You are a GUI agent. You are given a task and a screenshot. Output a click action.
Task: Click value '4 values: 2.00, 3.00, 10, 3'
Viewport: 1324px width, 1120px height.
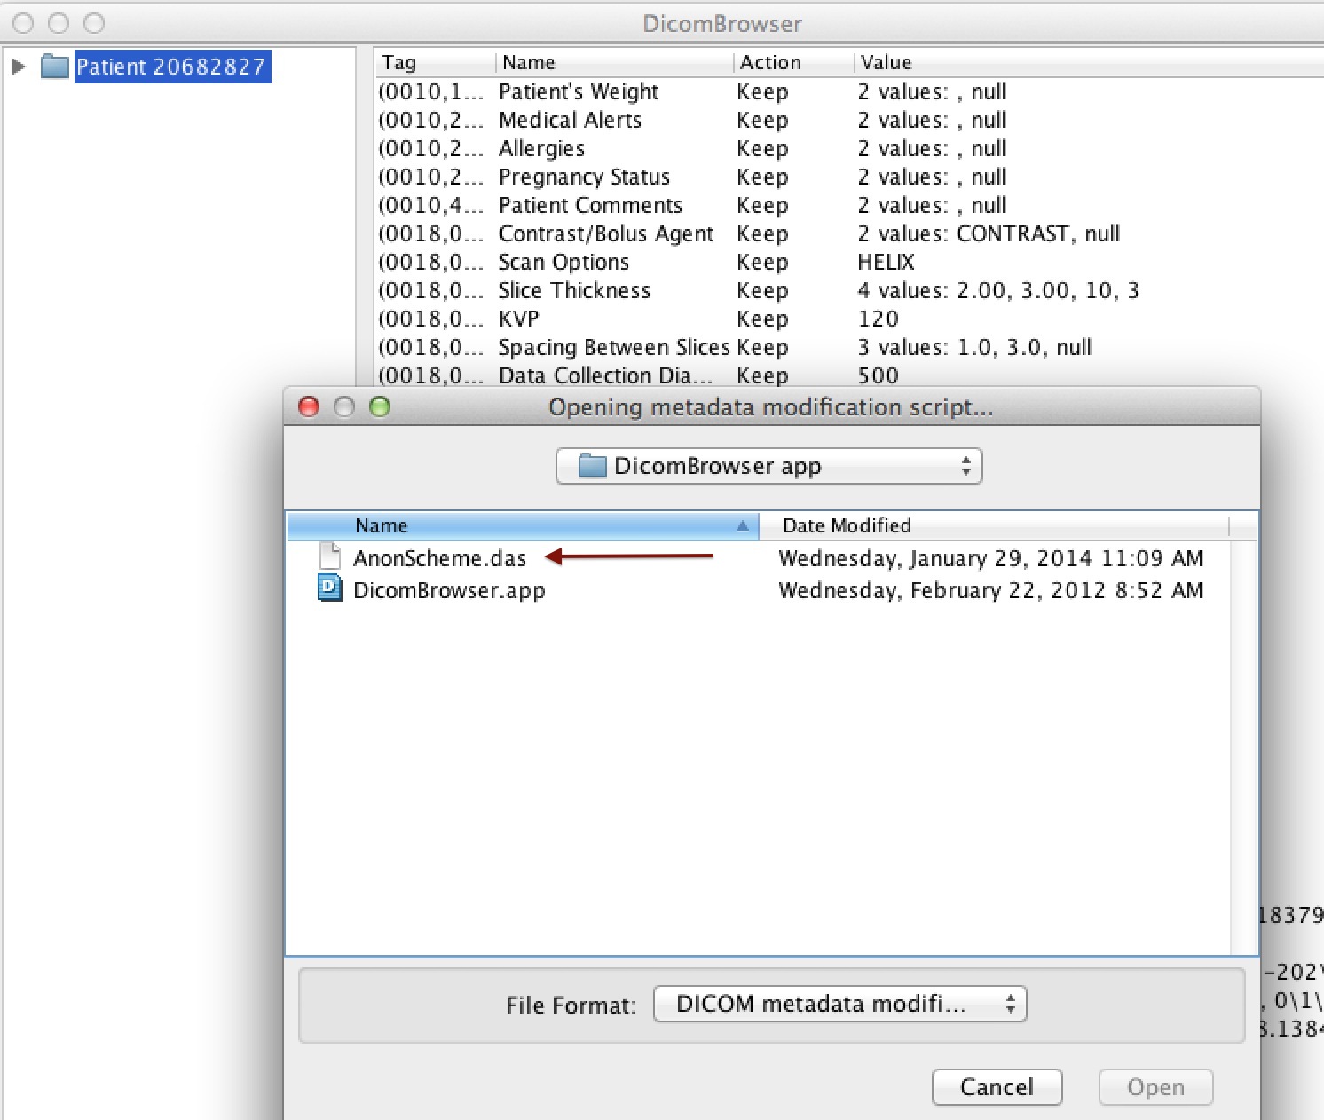coord(998,290)
